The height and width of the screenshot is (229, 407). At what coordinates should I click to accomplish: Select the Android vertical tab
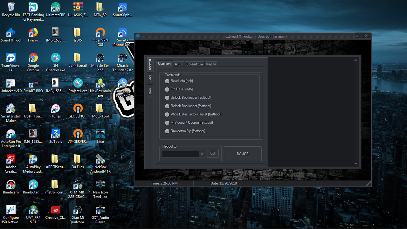(150, 65)
